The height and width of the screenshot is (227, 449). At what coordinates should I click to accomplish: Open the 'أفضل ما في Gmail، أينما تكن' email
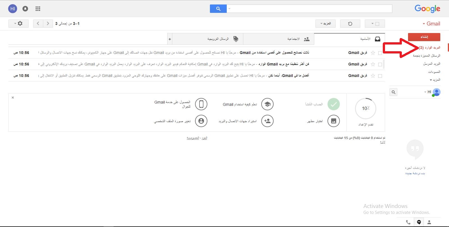(196, 76)
